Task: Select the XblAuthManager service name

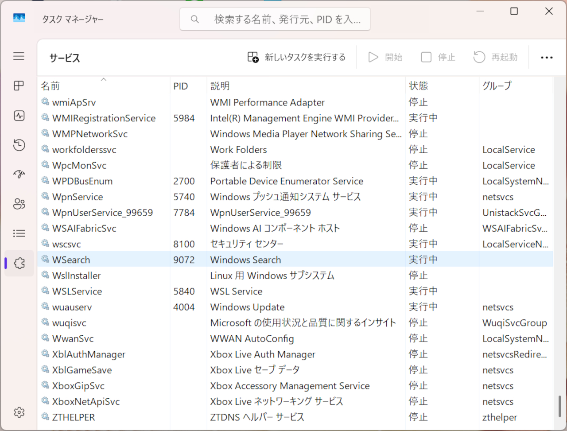Action: pos(89,354)
